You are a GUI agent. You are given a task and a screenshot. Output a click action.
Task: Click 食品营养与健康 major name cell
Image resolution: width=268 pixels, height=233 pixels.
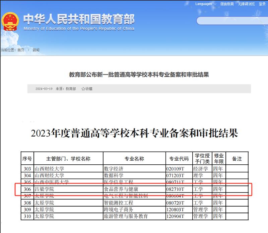click(121, 189)
